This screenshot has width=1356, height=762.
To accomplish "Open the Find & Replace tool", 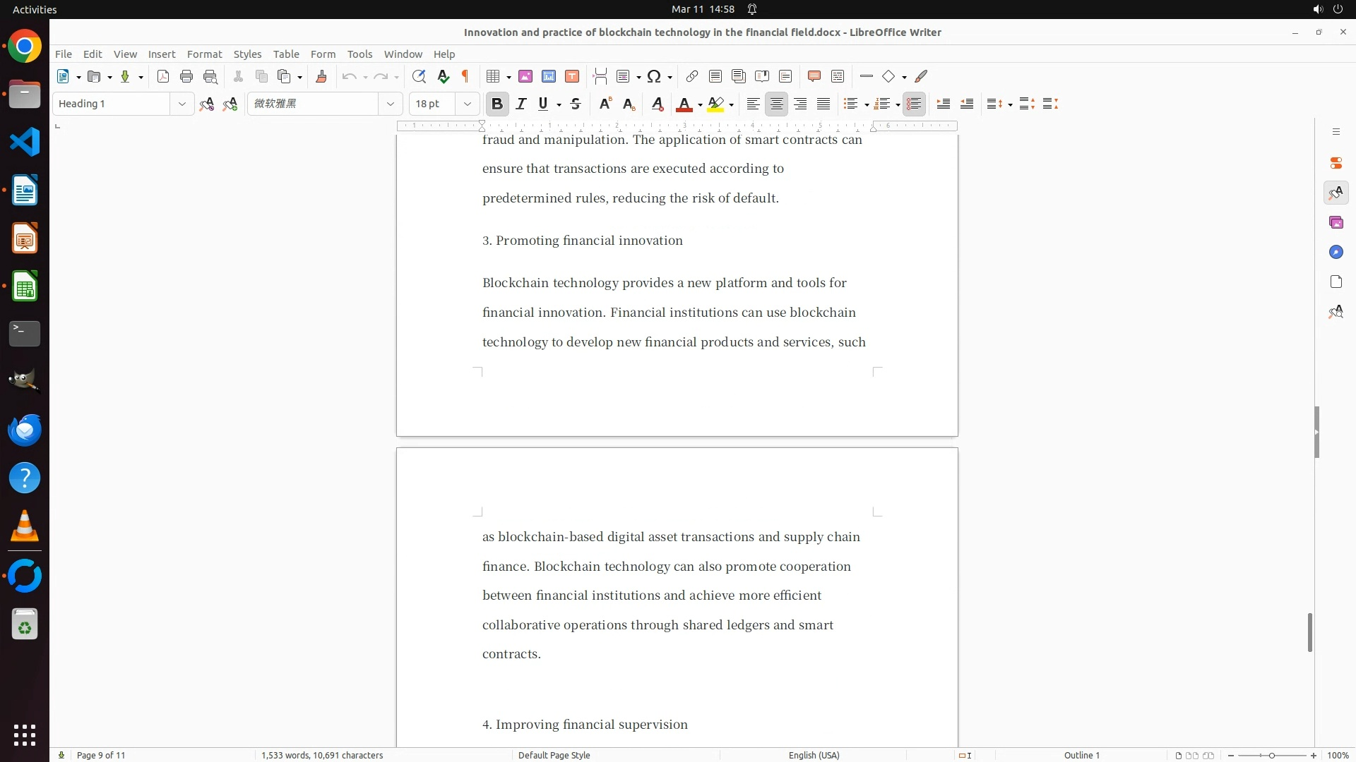I will click(x=419, y=77).
